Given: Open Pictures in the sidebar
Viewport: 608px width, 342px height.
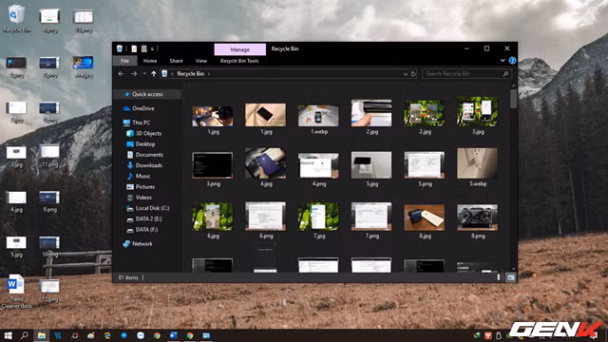Looking at the screenshot, I should pyautogui.click(x=141, y=187).
